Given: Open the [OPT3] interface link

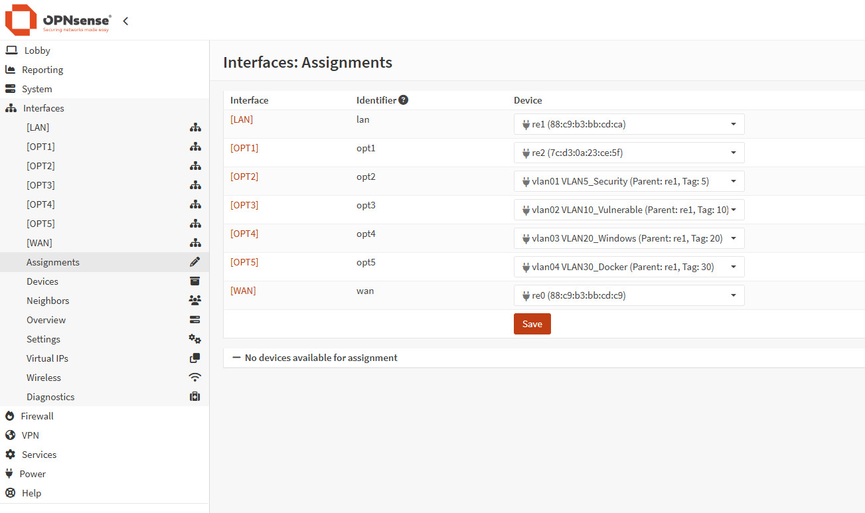Looking at the screenshot, I should click(244, 204).
